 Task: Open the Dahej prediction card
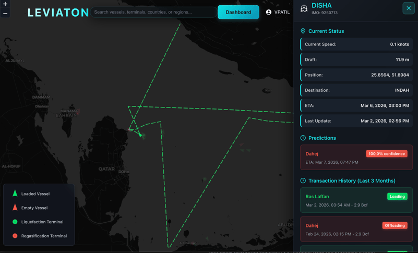click(x=356, y=158)
